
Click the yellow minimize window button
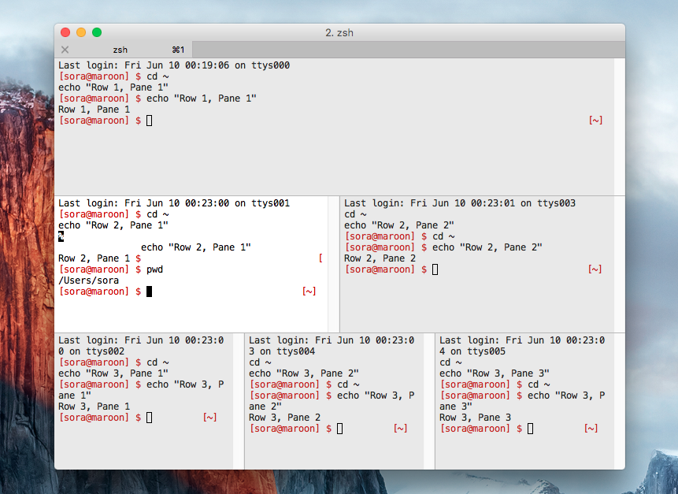point(81,32)
